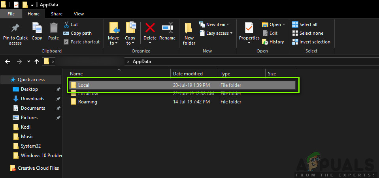The width and height of the screenshot is (379, 178).
Task: Open Desktop in navigation pane
Action: pos(29,89)
